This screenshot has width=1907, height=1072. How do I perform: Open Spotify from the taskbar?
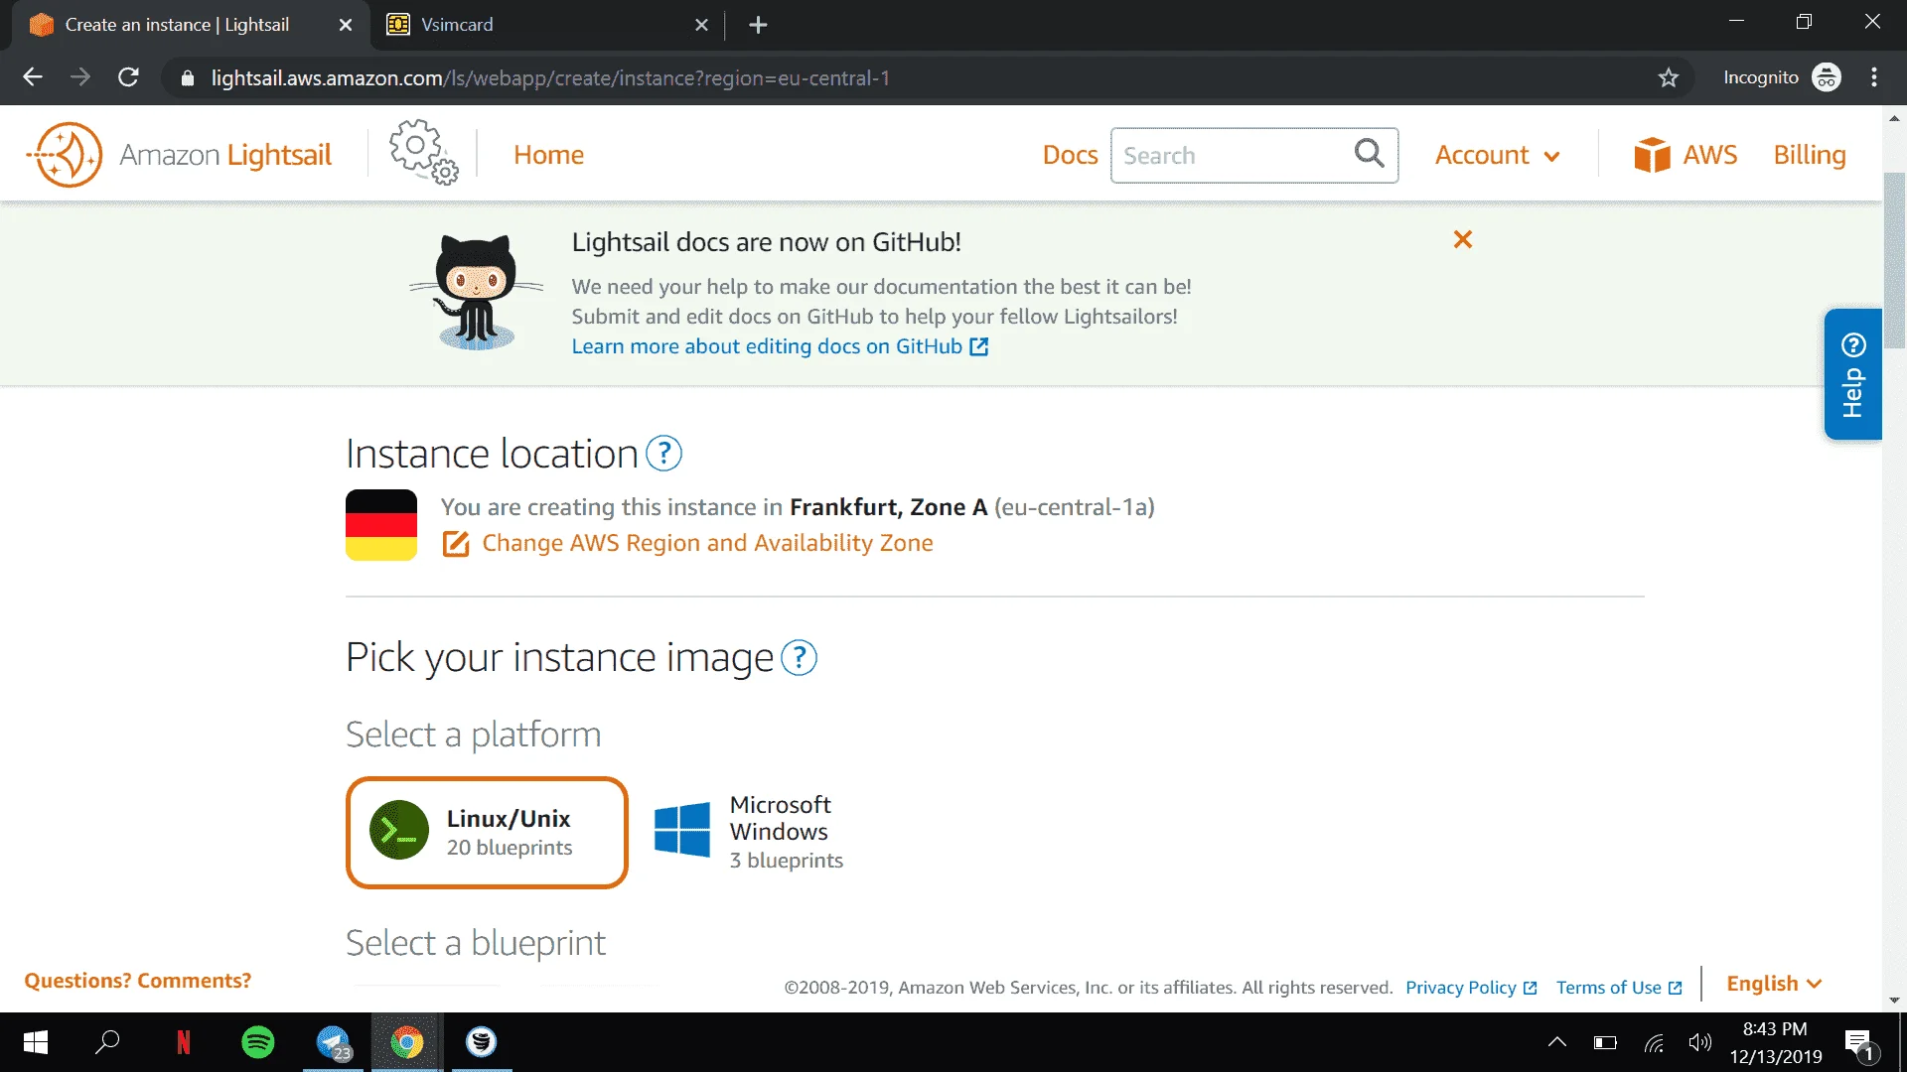(258, 1042)
